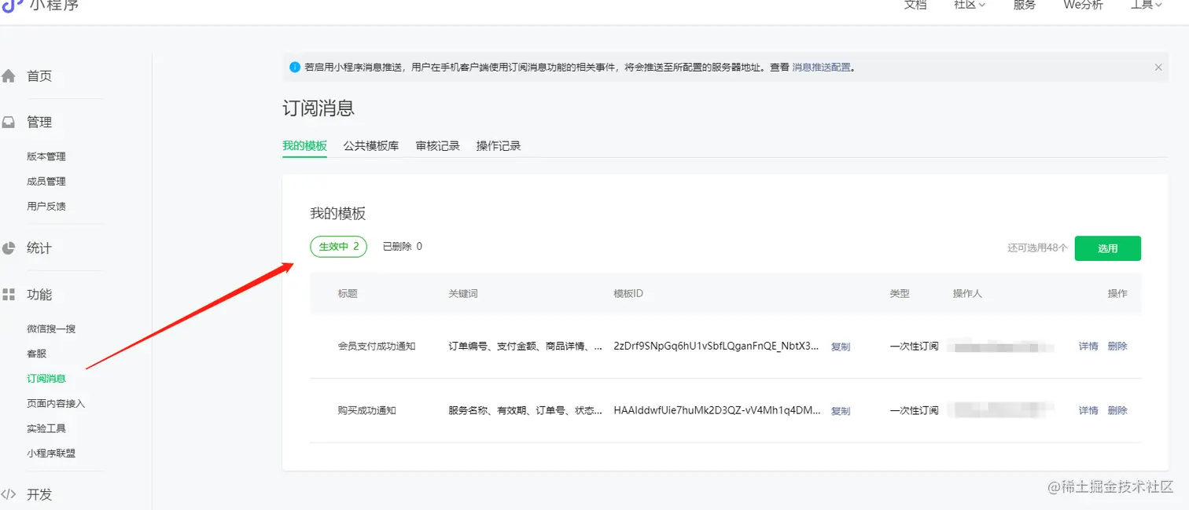Open 详情 for 会员支付成功通知
The width and height of the screenshot is (1189, 510).
click(1088, 347)
